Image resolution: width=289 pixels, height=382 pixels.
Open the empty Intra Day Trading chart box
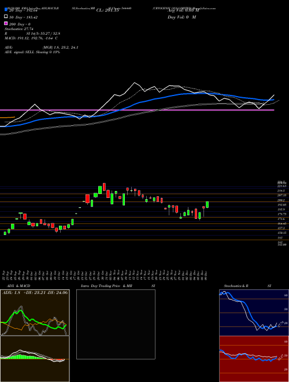click(116, 324)
